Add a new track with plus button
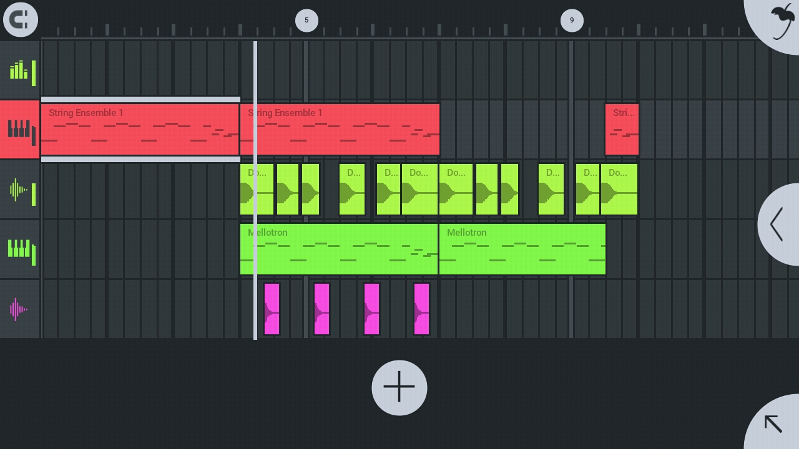 coord(399,388)
